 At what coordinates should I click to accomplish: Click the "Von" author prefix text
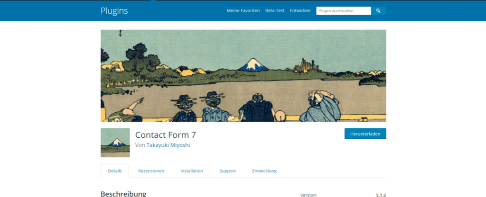tap(140, 145)
